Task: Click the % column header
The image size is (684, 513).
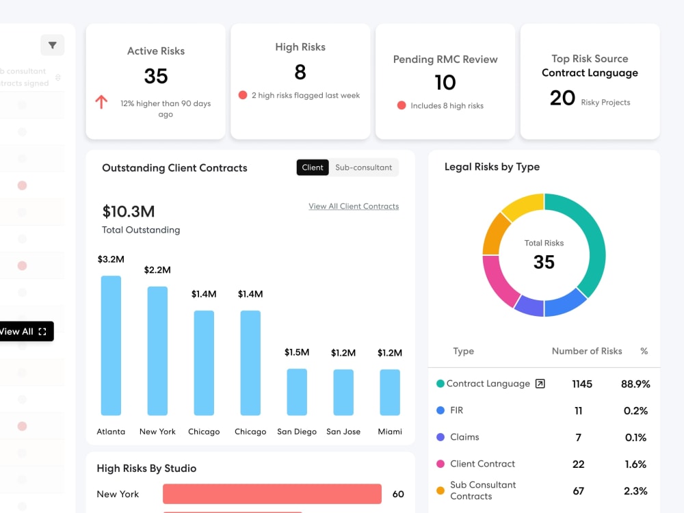Action: [x=644, y=351]
